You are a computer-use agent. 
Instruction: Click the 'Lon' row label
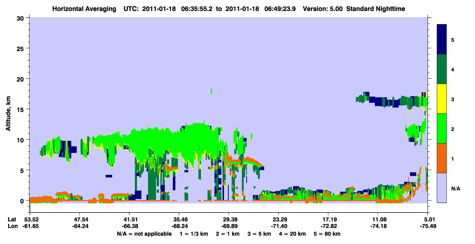click(12, 226)
